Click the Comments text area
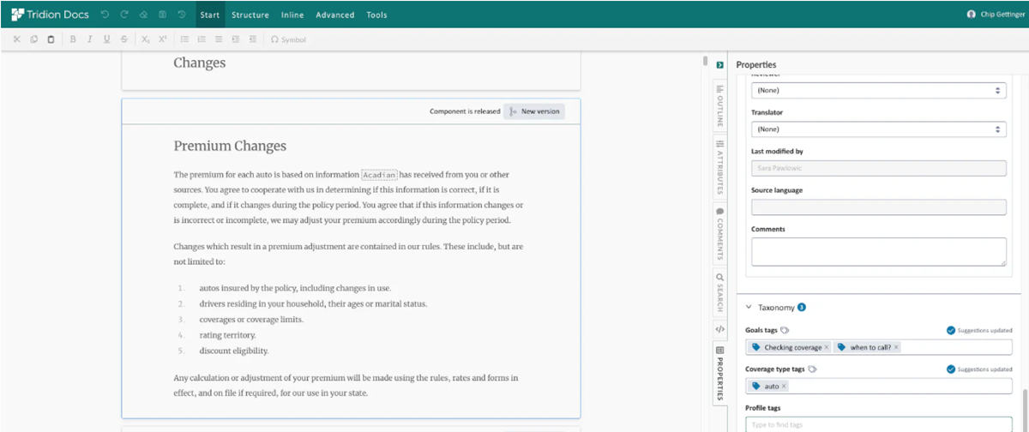This screenshot has height=432, width=1029. [878, 251]
